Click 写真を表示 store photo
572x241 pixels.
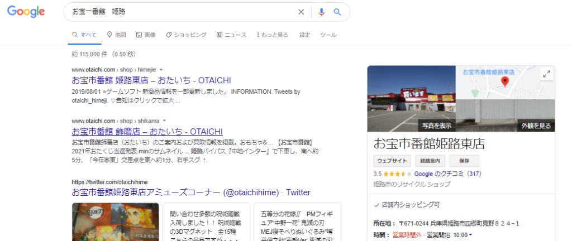point(412,99)
